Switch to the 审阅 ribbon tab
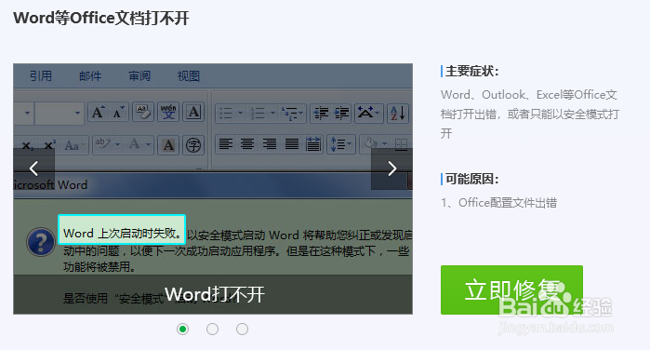 (x=139, y=76)
